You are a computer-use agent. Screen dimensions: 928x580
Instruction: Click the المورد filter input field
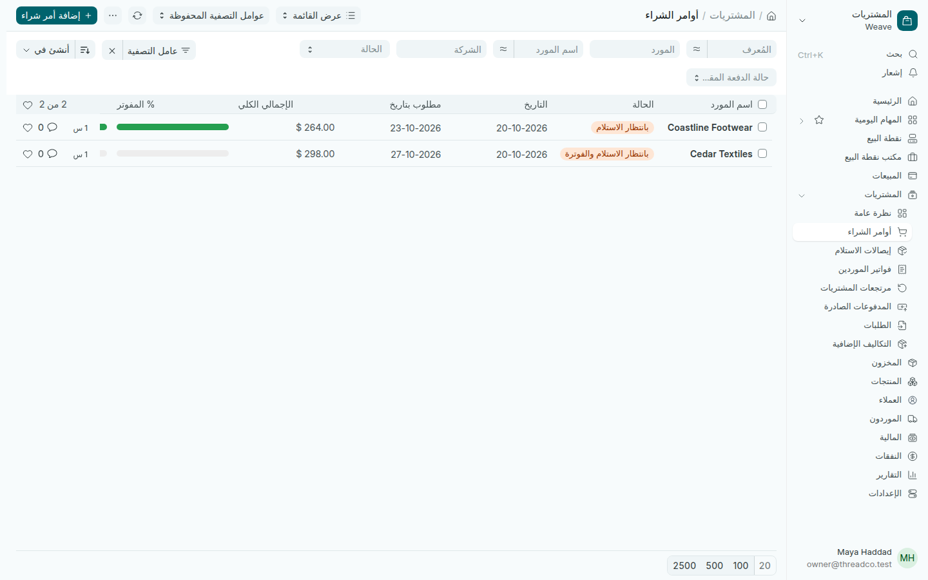[x=635, y=49]
